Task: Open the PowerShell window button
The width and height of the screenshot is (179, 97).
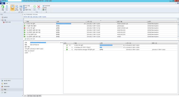Action: click(46, 6)
